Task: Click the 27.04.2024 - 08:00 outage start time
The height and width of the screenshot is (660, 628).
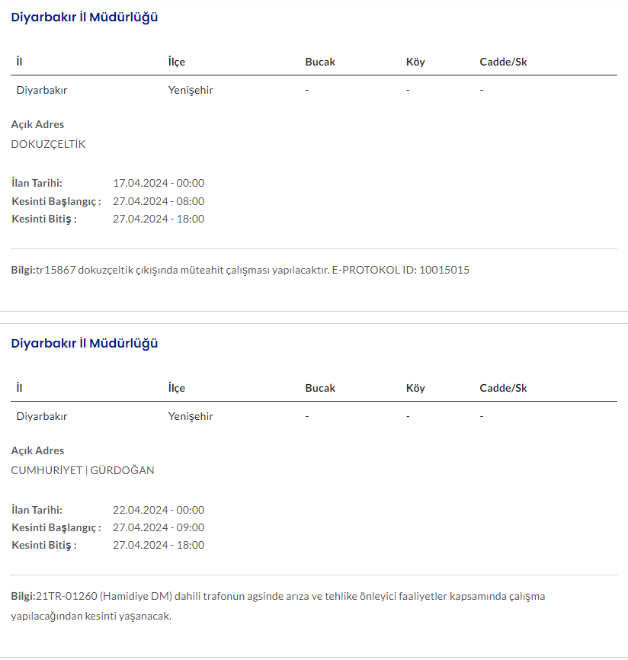Action: coord(159,201)
